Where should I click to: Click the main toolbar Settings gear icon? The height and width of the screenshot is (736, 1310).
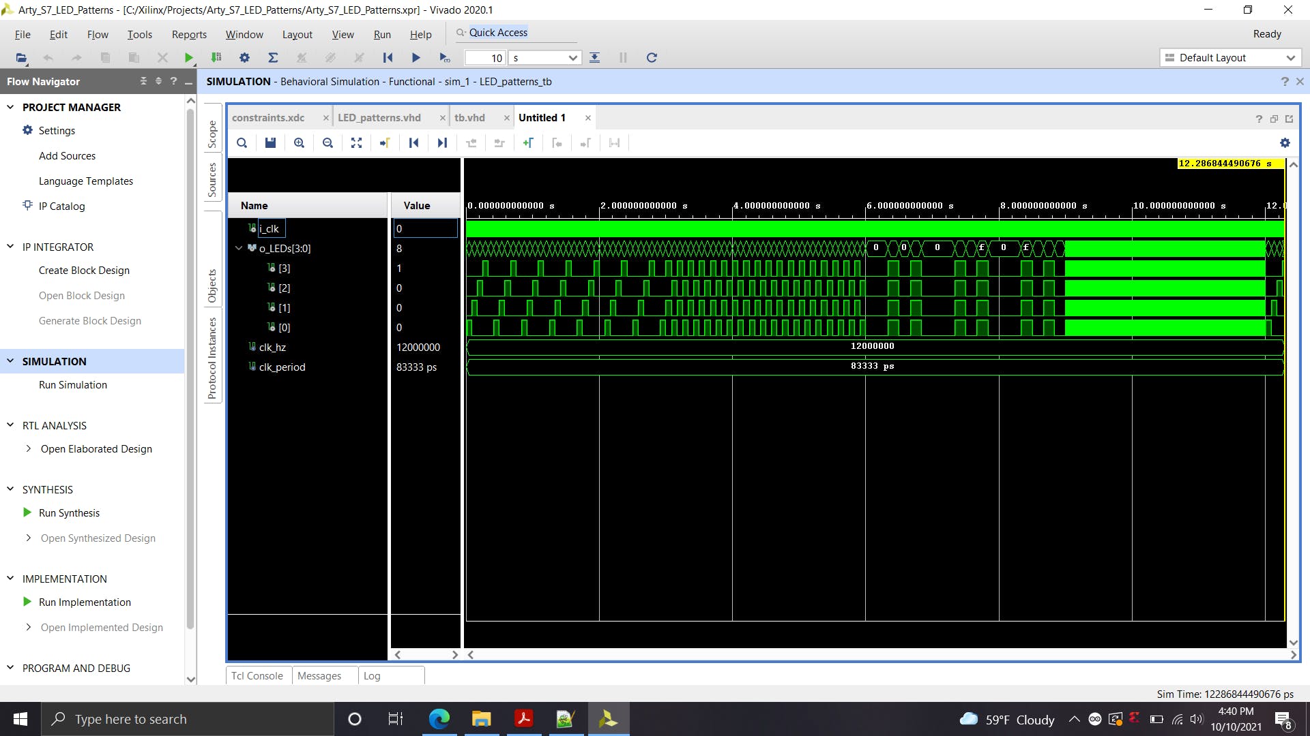point(244,58)
